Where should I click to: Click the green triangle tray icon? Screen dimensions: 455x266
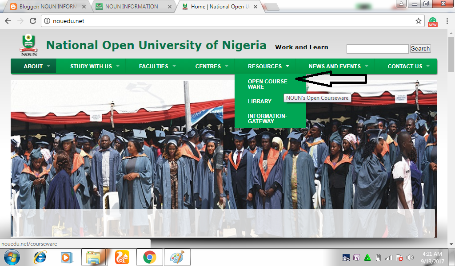click(367, 257)
